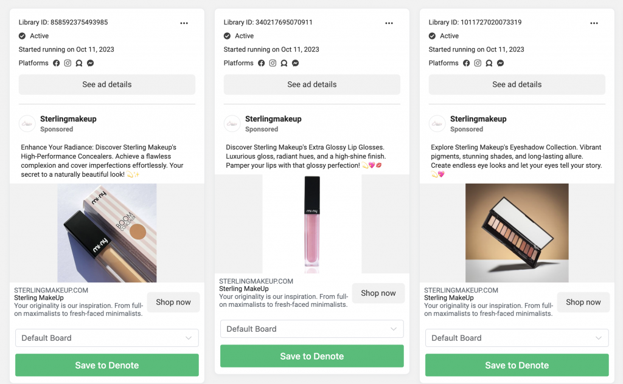Click the Messenger platform icon on the third ad
This screenshot has height=384, width=623.
500,63
